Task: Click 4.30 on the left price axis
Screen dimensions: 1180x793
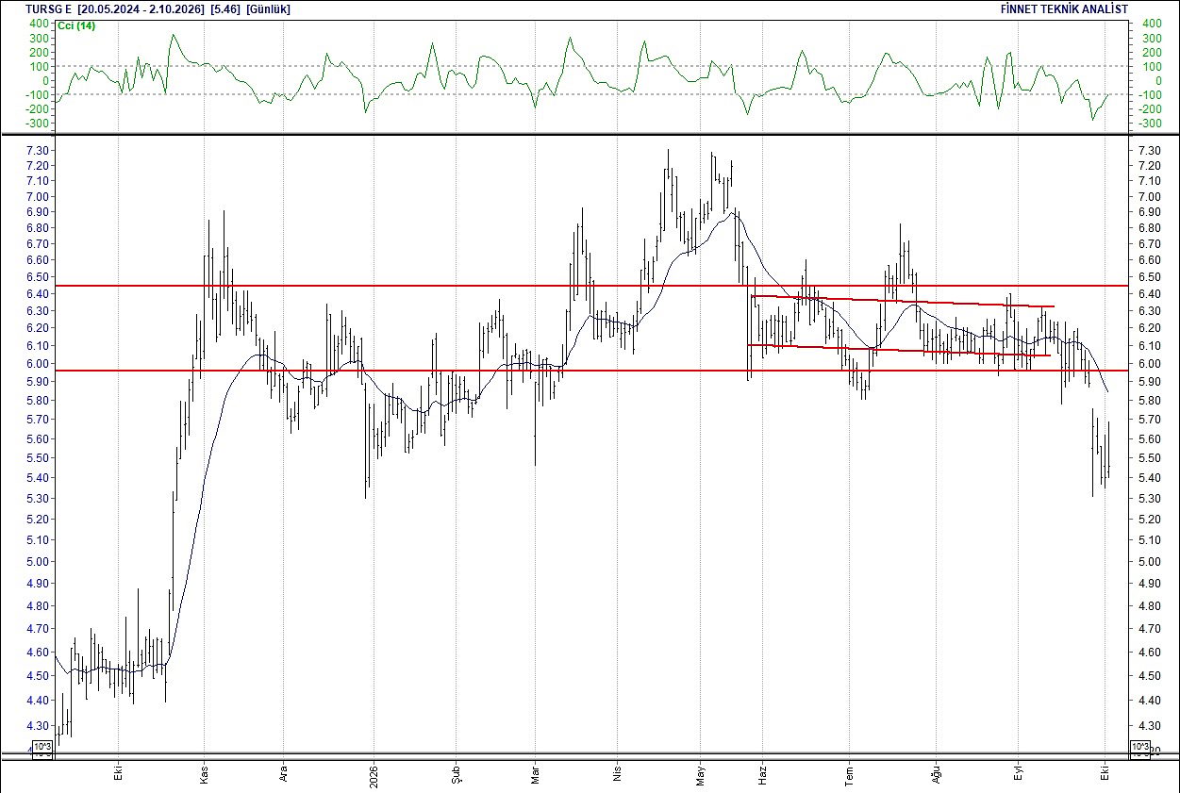Action: [39, 726]
